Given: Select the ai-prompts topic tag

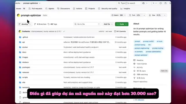Looking at the screenshot, I should [x=139, y=52].
